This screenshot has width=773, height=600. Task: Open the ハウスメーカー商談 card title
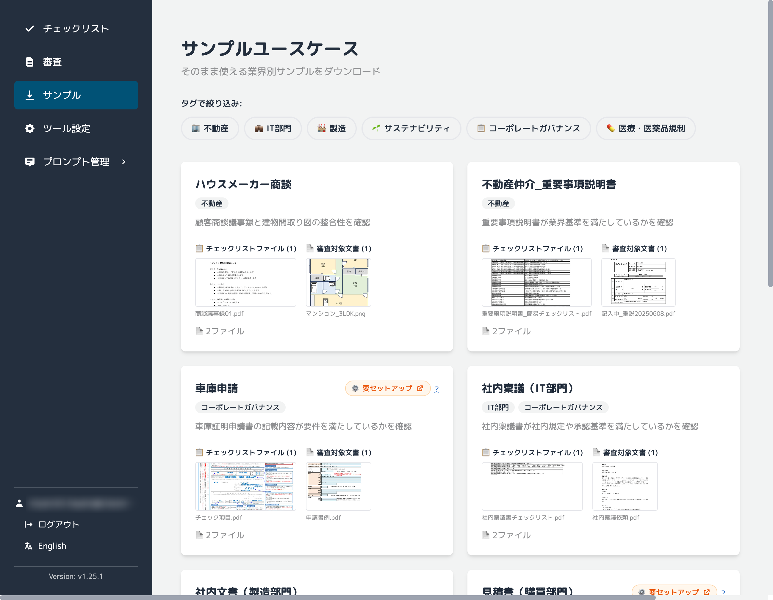[x=243, y=184]
